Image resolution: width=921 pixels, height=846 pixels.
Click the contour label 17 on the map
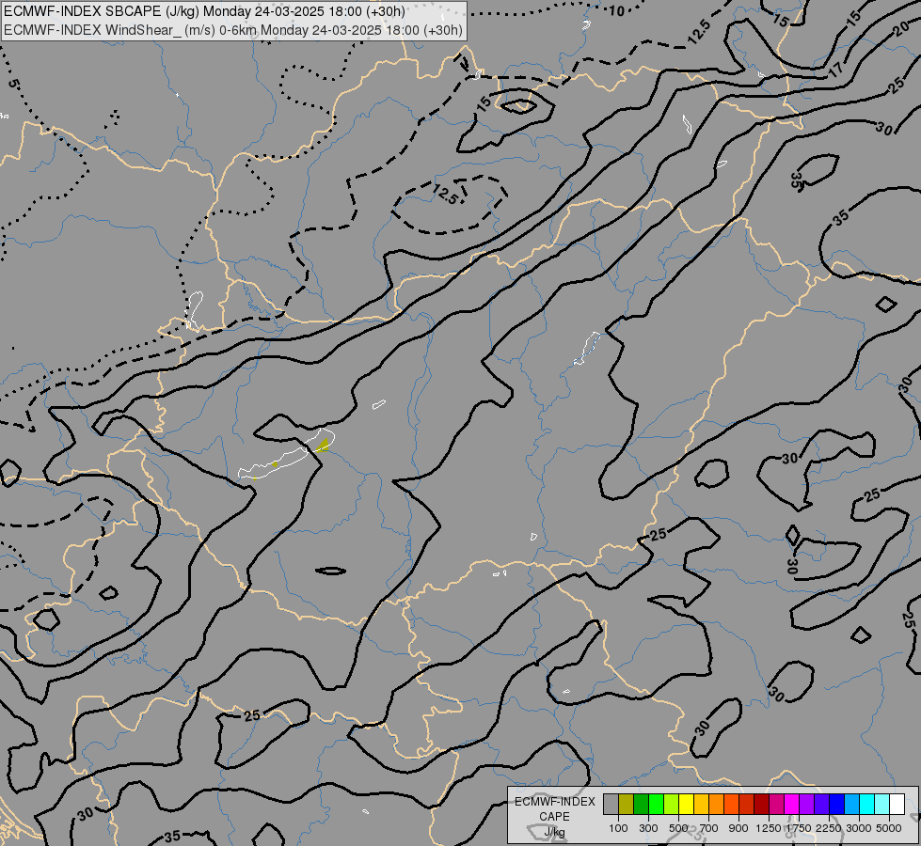click(835, 70)
